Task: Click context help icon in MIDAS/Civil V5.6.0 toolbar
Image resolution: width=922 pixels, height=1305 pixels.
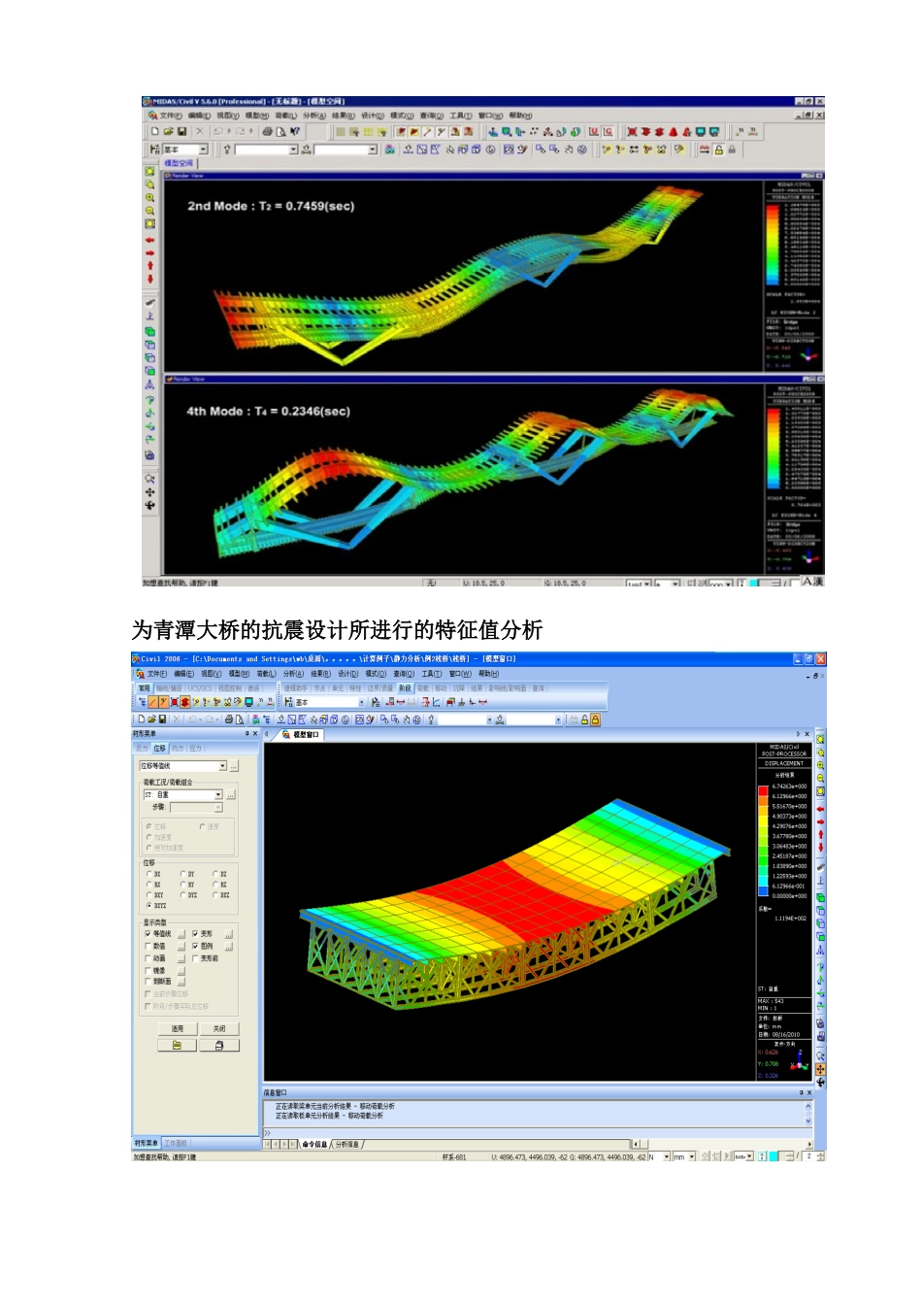Action: coord(294,131)
